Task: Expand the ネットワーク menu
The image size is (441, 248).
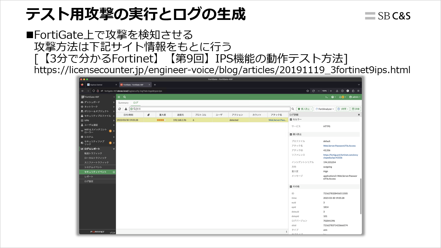Action: tap(97, 107)
